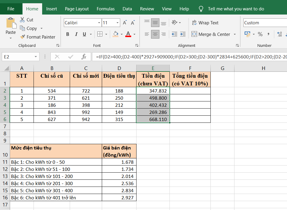
Task: Click the Insert Function fx icon
Action: point(84,57)
